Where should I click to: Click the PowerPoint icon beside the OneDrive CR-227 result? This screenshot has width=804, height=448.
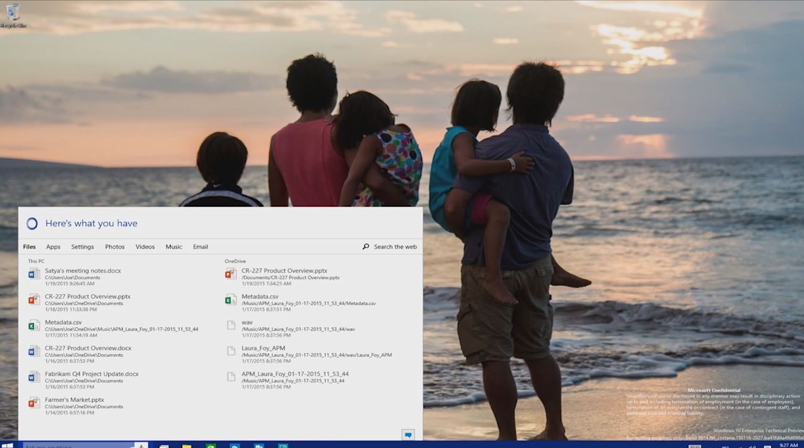(230, 273)
